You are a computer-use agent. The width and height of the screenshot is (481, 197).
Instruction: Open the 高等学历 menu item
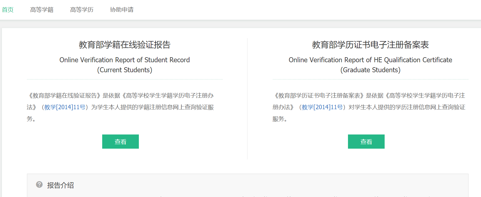[82, 10]
